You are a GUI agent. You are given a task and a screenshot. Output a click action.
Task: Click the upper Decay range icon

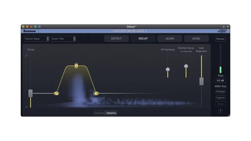27,55
